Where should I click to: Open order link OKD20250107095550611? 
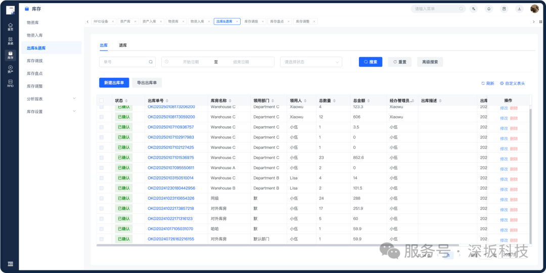tap(171, 168)
